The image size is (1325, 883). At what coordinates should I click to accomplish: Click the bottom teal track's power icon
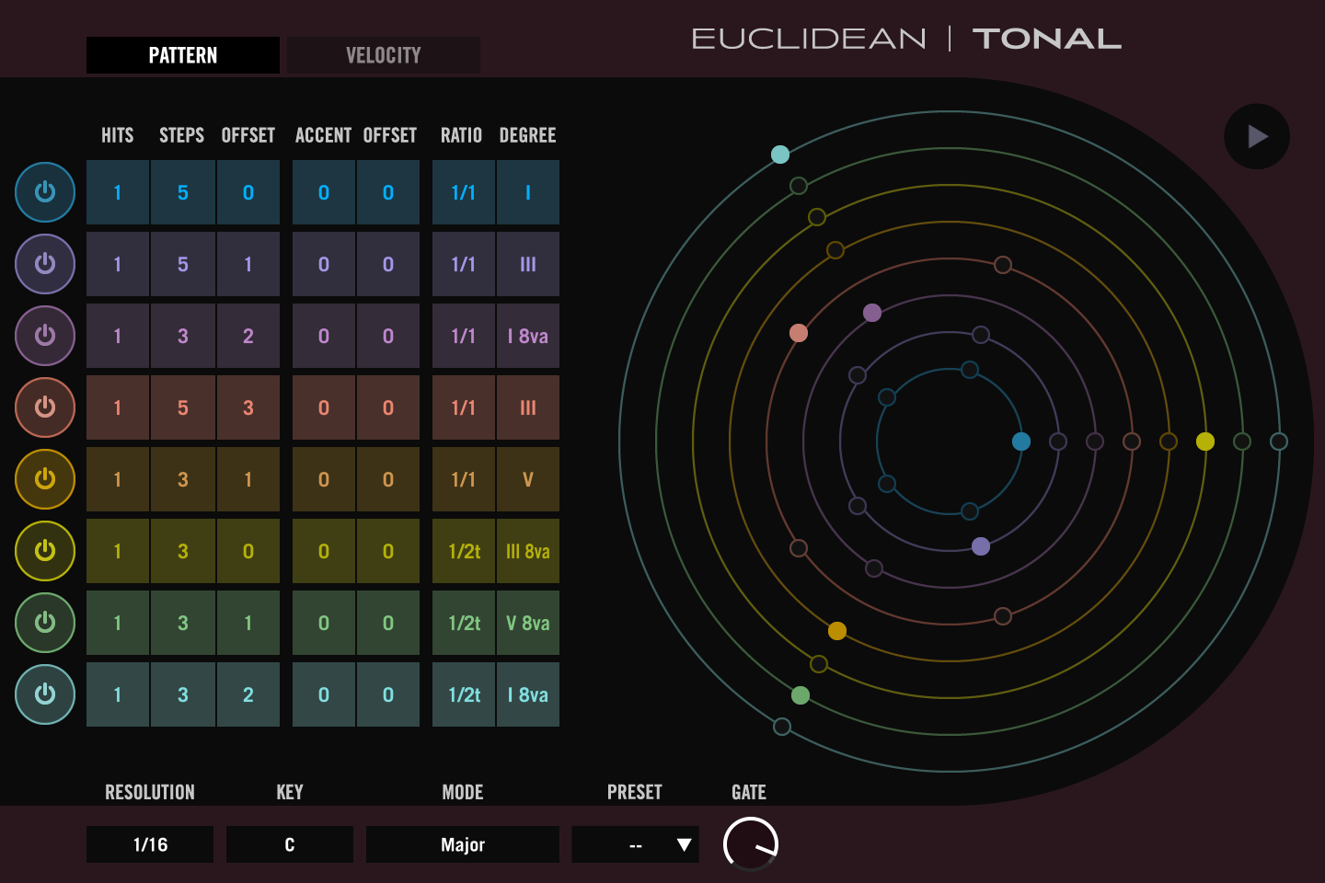pos(45,694)
